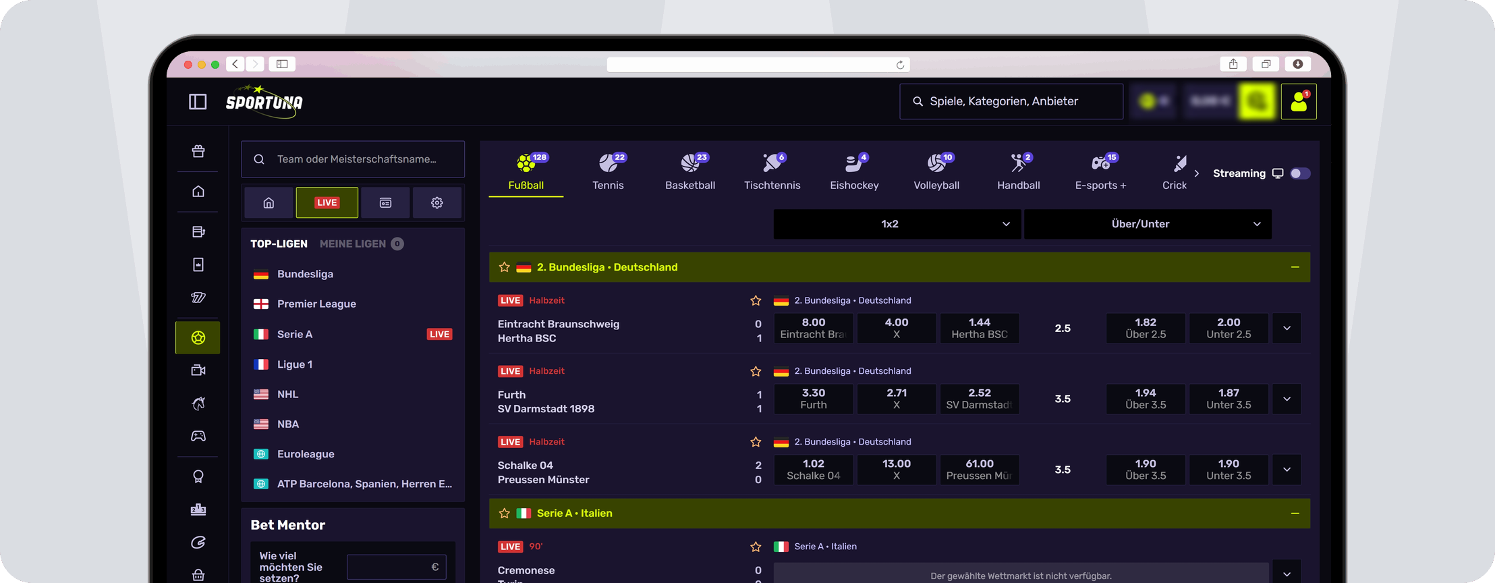Collapse the Serie A Italien section
Screen dimensions: 1495x583
[1295, 513]
